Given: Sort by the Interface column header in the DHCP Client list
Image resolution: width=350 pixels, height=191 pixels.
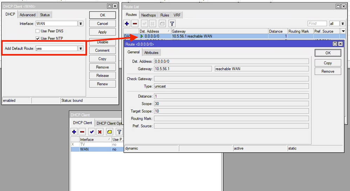Looking at the screenshot, I should tap(95, 140).
